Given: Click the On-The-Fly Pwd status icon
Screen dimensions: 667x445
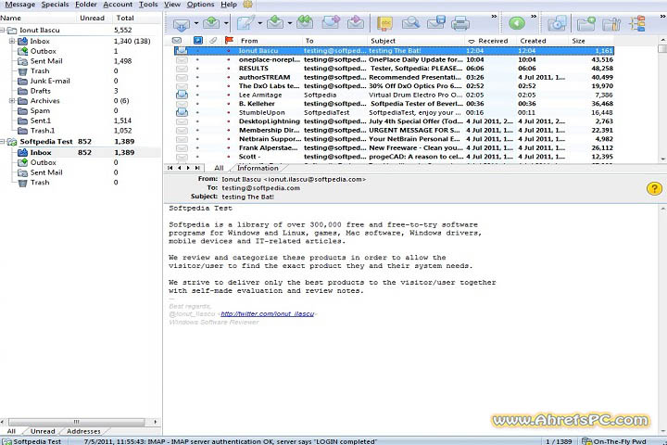Looking at the screenshot, I should [x=587, y=441].
